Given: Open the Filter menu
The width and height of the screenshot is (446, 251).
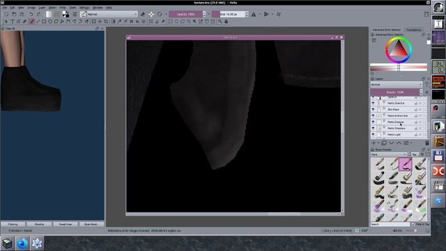Looking at the screenshot, I should tap(63, 8).
